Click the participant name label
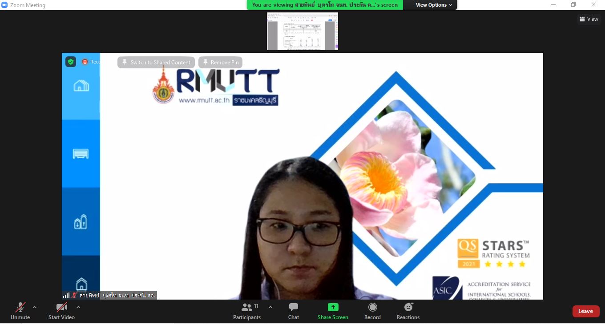Image resolution: width=605 pixels, height=324 pixels. (117, 295)
